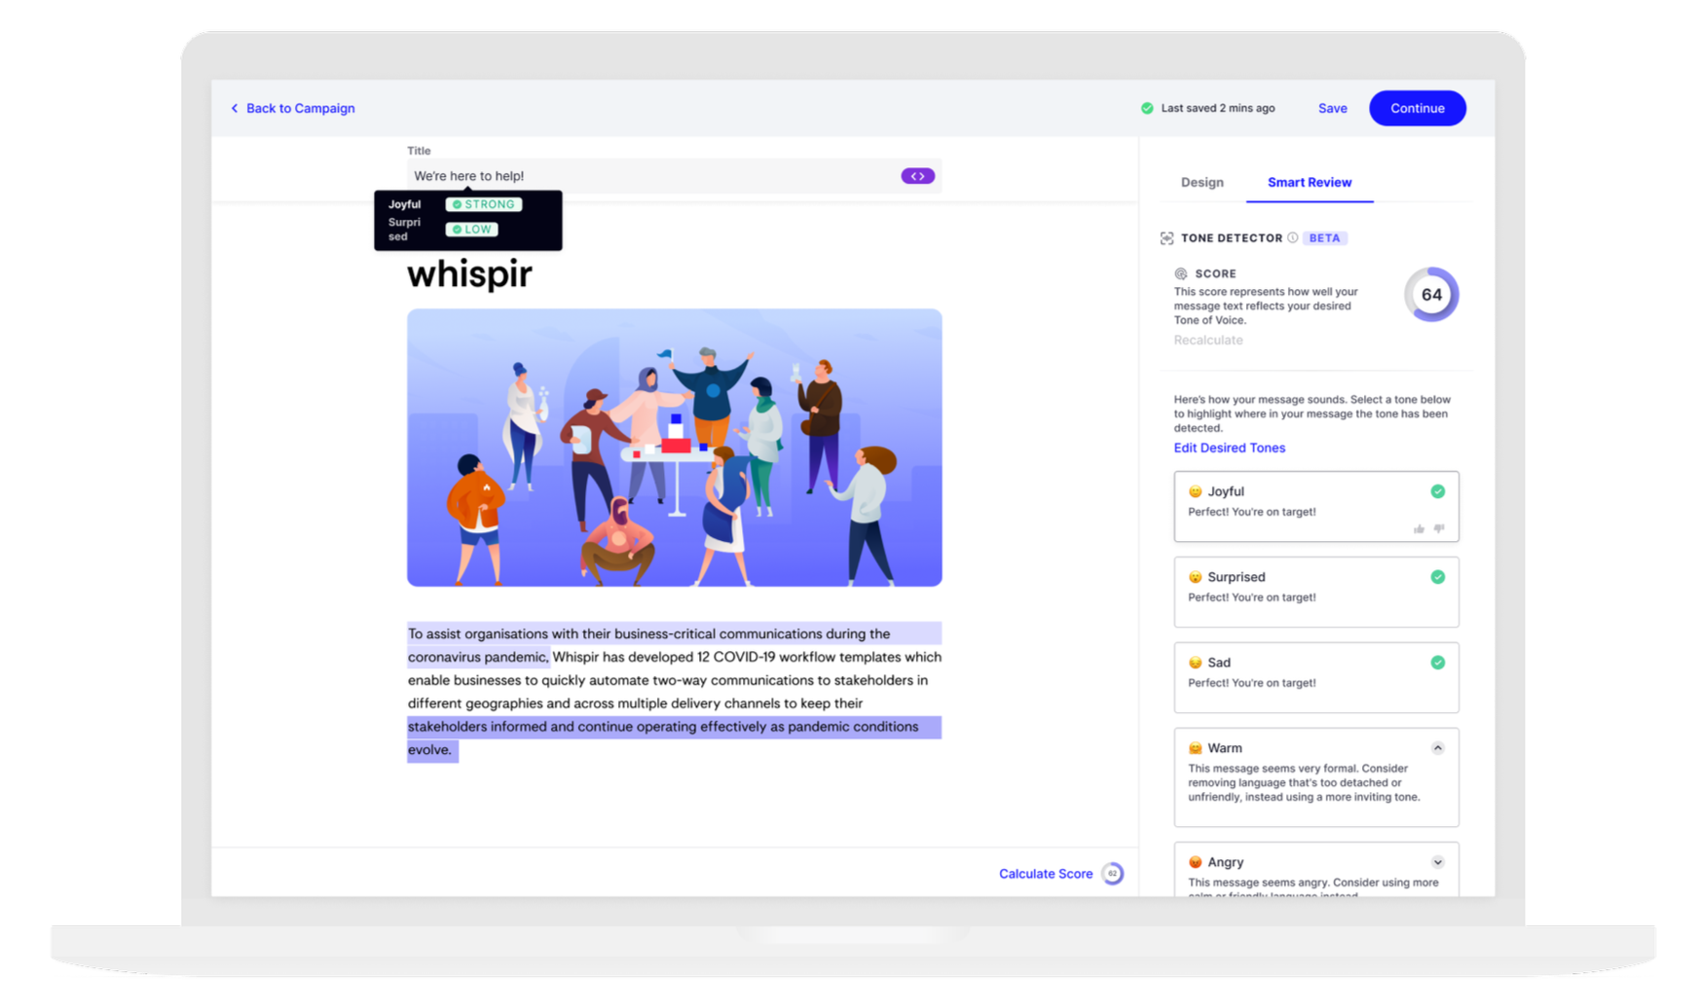This screenshot has width=1699, height=1008.
Task: Click the Warm tone card description
Action: coord(1304,782)
